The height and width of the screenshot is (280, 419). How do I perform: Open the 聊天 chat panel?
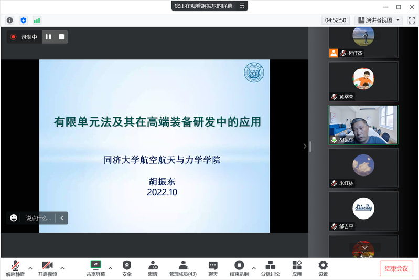213,268
